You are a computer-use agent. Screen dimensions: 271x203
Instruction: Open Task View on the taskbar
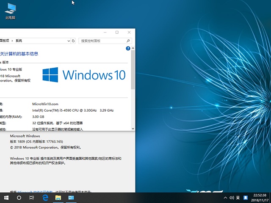click(x=32, y=198)
